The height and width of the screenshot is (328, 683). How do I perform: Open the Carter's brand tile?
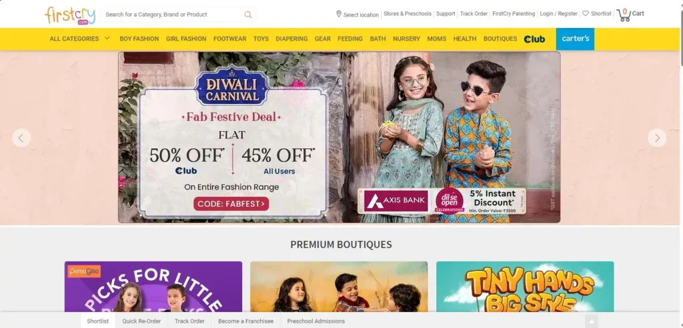pyautogui.click(x=575, y=39)
